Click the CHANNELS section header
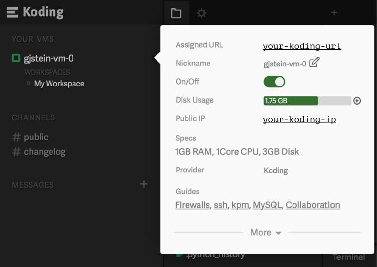Image resolution: width=377 pixels, height=267 pixels. pyautogui.click(x=34, y=118)
